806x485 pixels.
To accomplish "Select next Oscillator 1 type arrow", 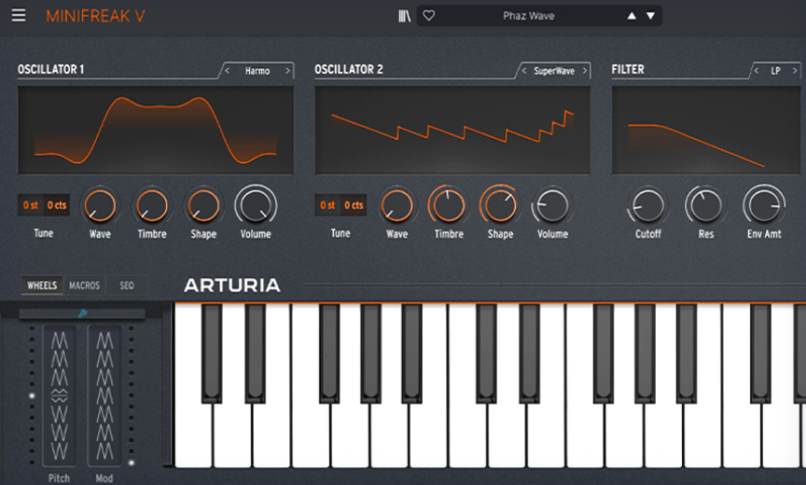I will click(x=287, y=71).
